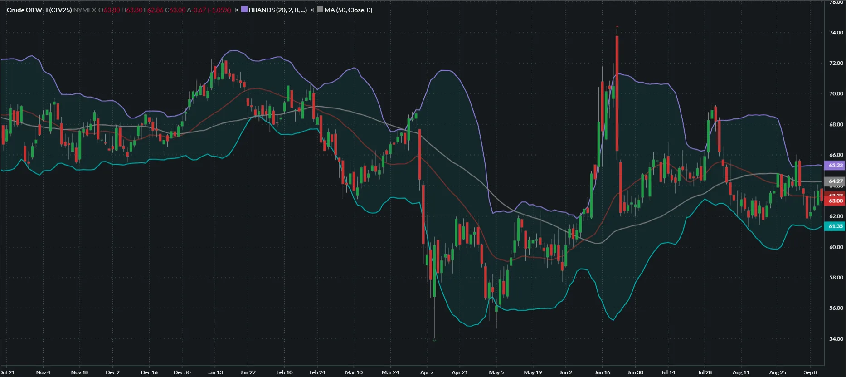Click the purple 65.32 upper band price tag
The height and width of the screenshot is (377, 846).
[835, 166]
